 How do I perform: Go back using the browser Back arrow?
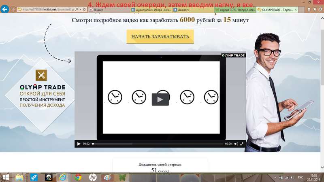pyautogui.click(x=4, y=9)
